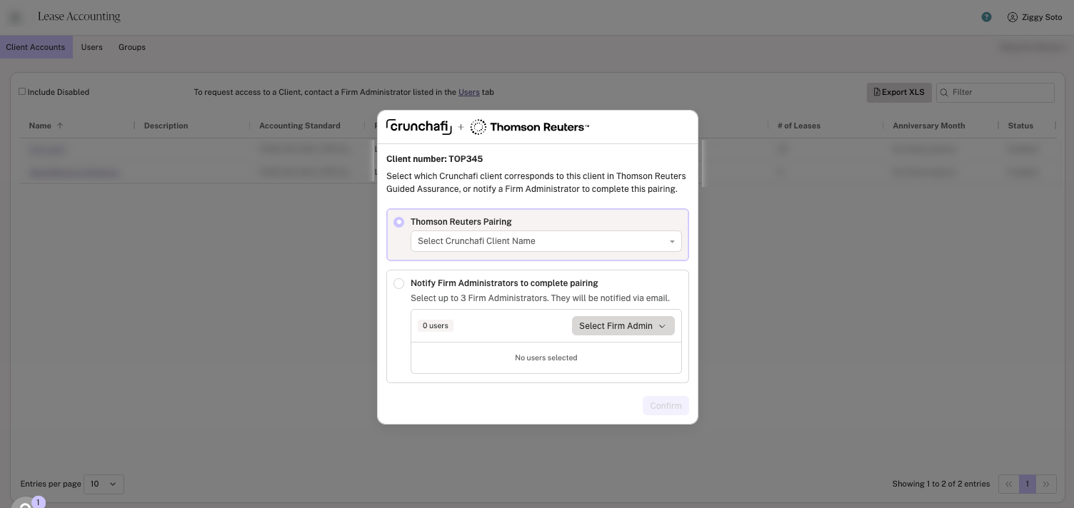Click the spreadsheet icon on Export XLS

[877, 92]
